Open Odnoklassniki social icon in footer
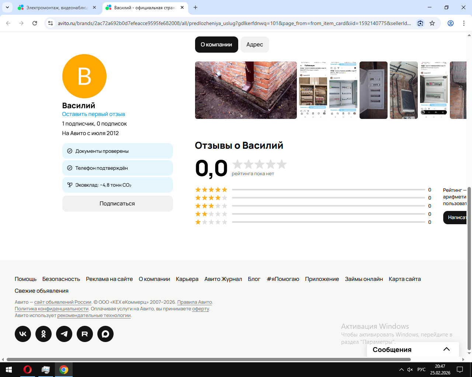Viewport: 472px width, 377px height. click(x=44, y=334)
